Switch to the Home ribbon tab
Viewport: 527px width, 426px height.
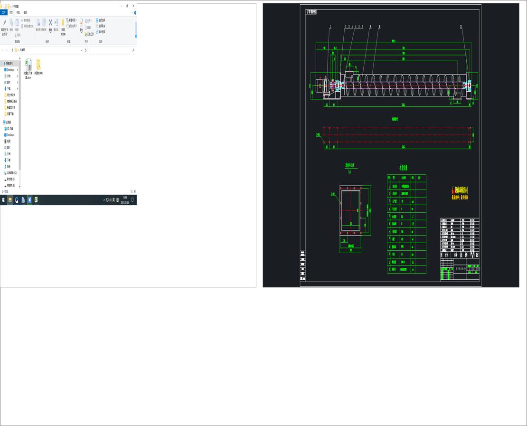point(11,12)
